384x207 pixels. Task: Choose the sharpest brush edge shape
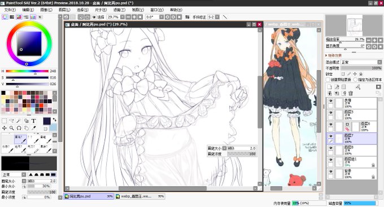pos(53,174)
